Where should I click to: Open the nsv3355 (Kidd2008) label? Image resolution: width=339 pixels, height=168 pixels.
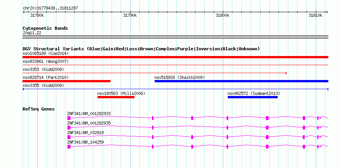click(x=43, y=85)
